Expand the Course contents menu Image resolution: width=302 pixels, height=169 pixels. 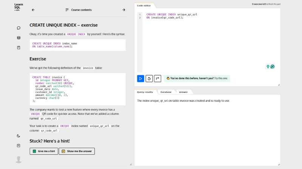point(79,10)
